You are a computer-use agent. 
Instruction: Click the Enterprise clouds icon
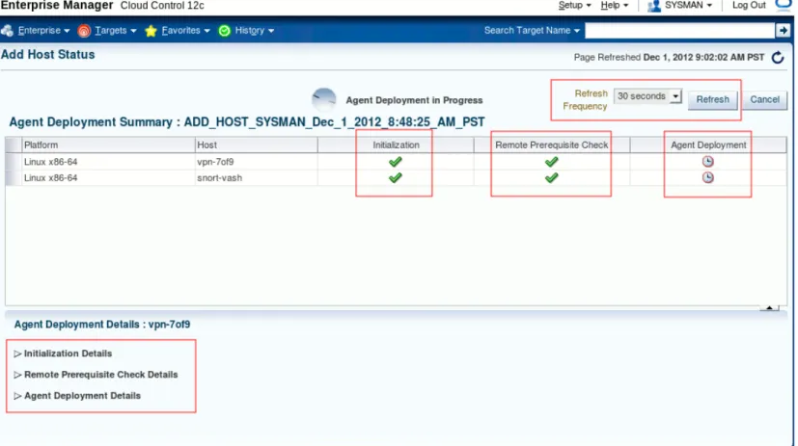pyautogui.click(x=7, y=31)
